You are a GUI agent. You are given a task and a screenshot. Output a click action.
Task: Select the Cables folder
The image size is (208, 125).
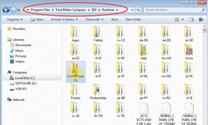98,34
